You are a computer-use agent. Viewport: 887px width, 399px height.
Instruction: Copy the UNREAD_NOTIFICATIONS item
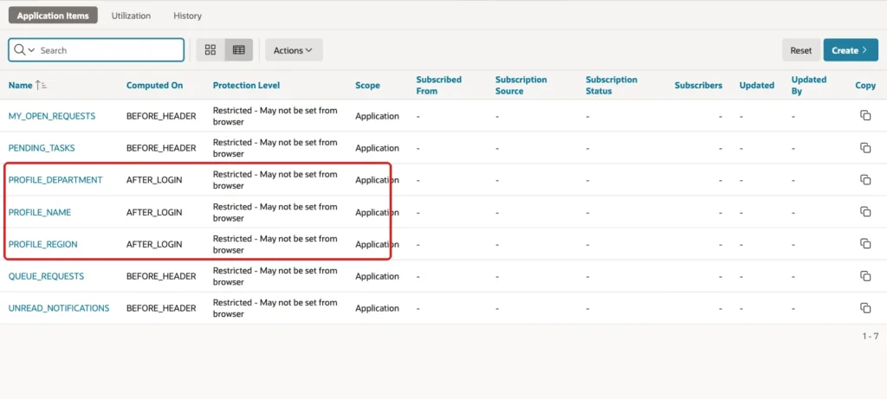[865, 308]
